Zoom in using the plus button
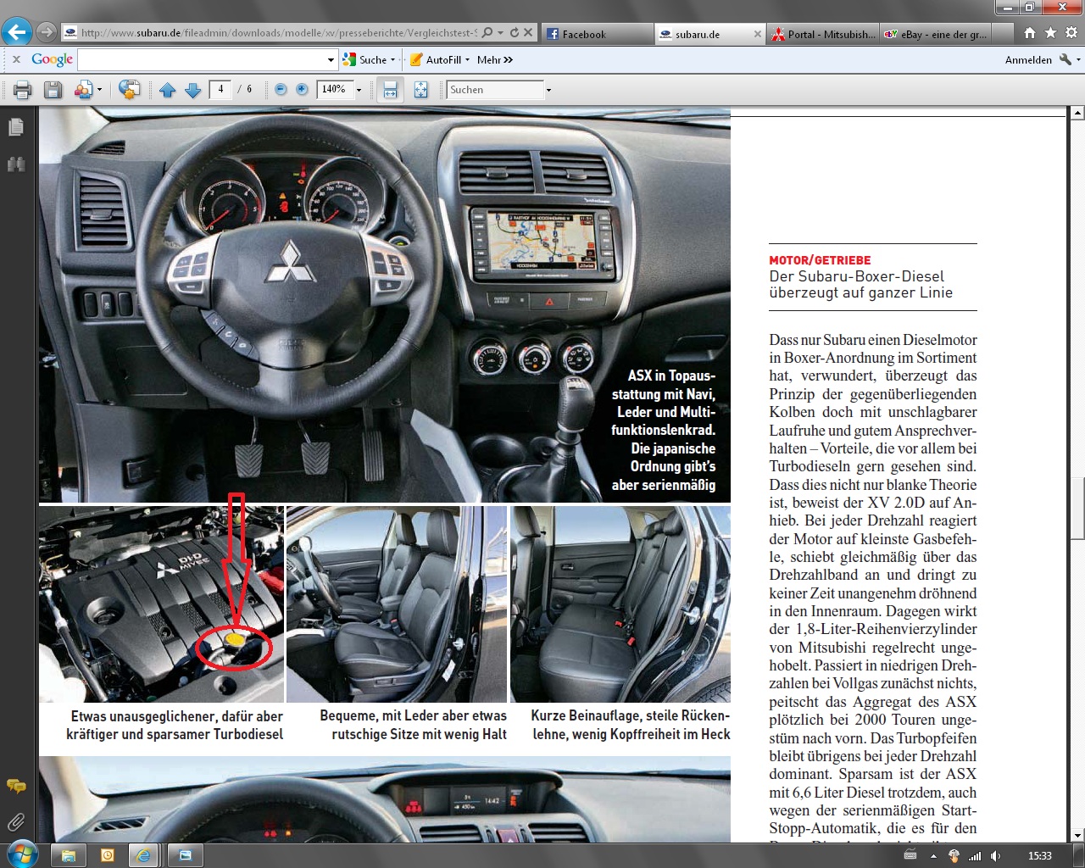The width and height of the screenshot is (1085, 868). click(302, 90)
